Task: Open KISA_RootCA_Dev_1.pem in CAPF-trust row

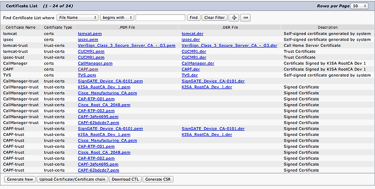Action: (104, 134)
